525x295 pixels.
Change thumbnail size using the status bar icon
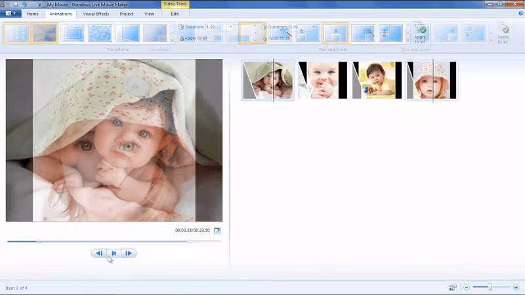453,287
